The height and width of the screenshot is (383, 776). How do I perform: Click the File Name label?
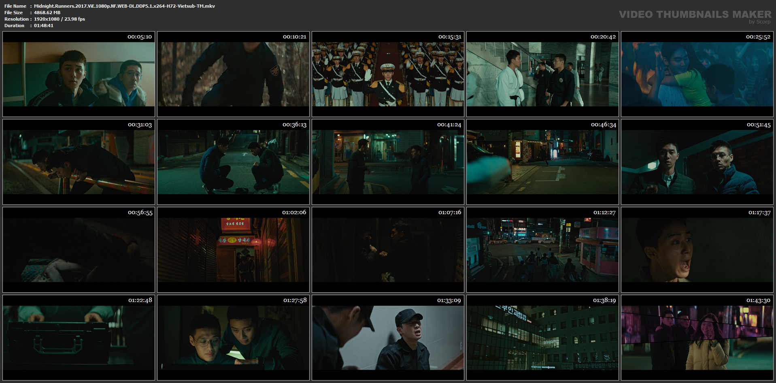(x=15, y=6)
